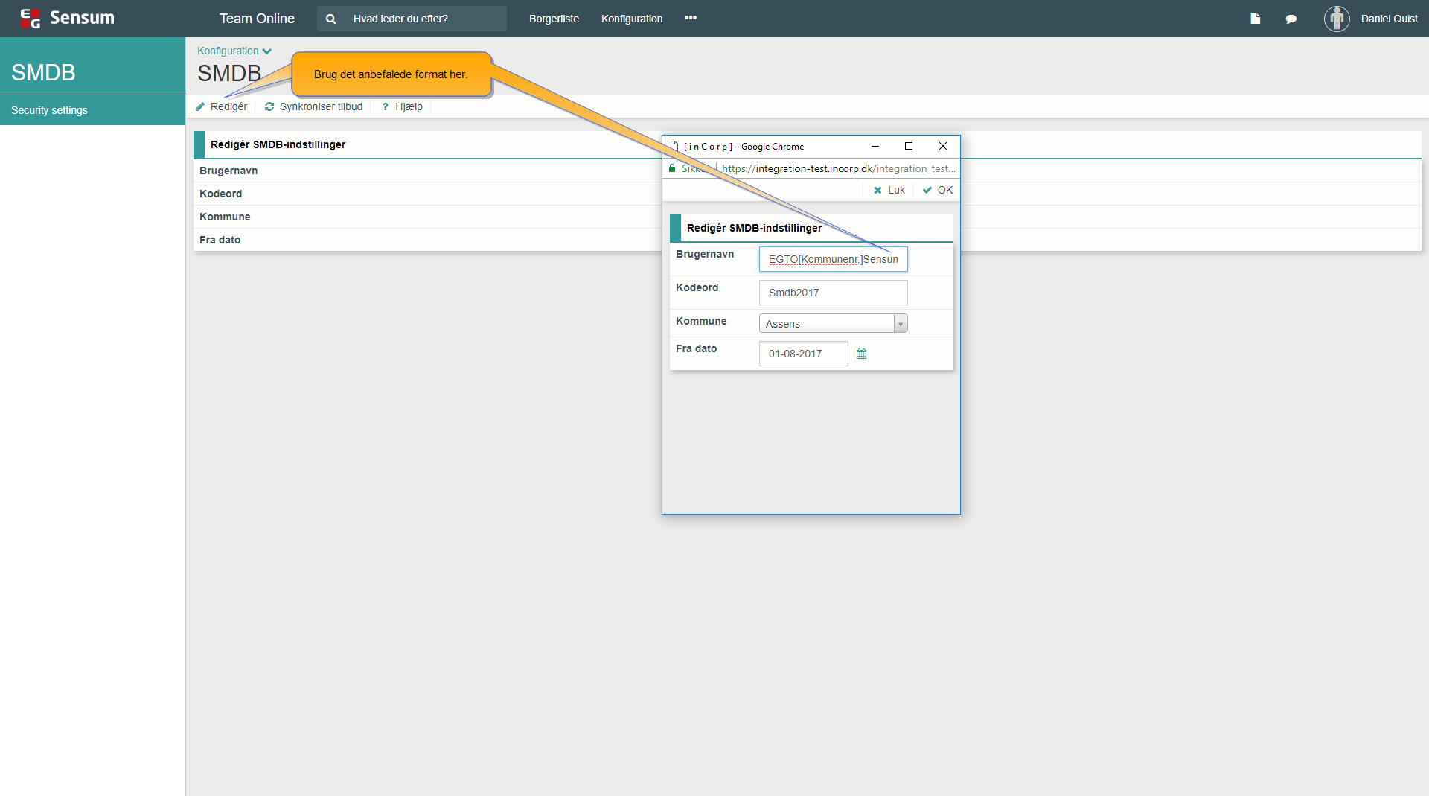
Task: Open Borgerliste in the top navigation
Action: [x=554, y=19]
